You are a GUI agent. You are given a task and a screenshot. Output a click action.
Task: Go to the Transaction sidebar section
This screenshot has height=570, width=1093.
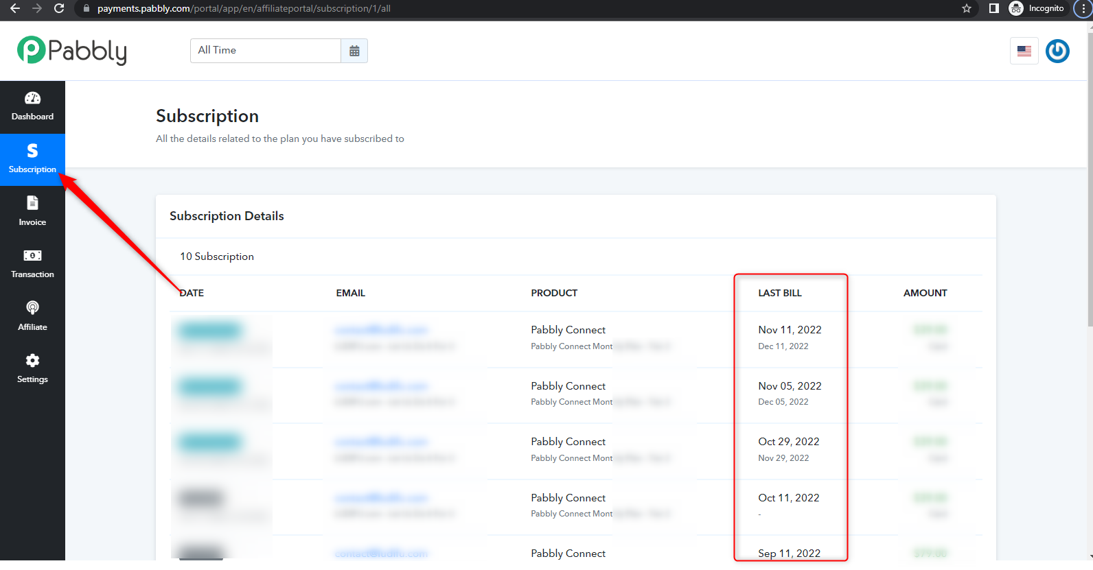click(x=32, y=264)
